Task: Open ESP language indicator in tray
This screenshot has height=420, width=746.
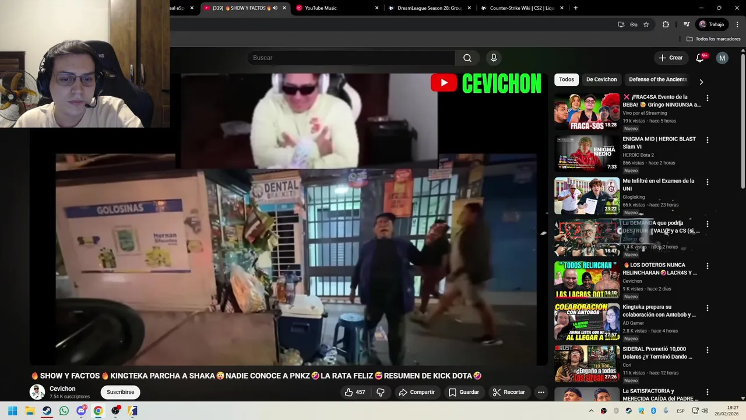Action: coord(681,411)
